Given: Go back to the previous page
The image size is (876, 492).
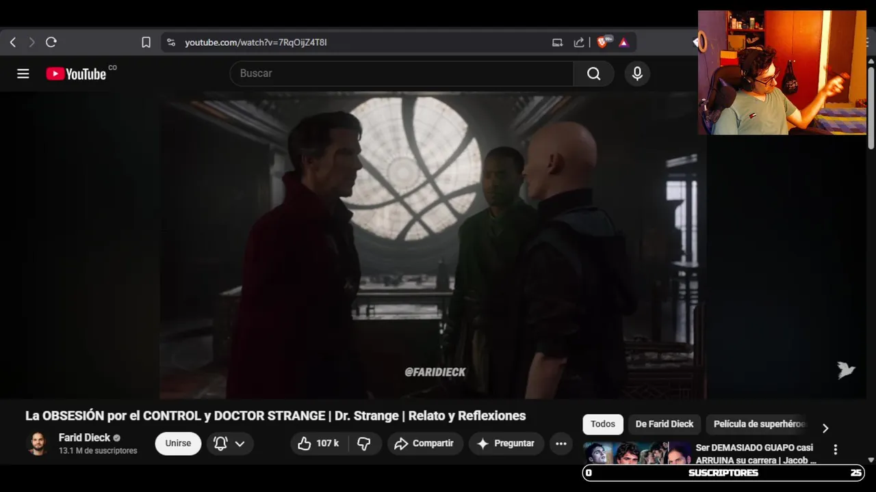Looking at the screenshot, I should 12,42.
